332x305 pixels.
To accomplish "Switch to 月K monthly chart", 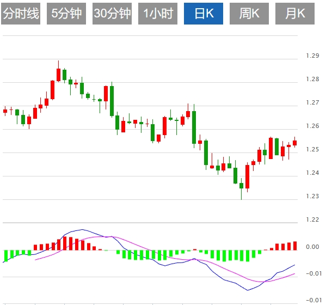I will 295,14.
